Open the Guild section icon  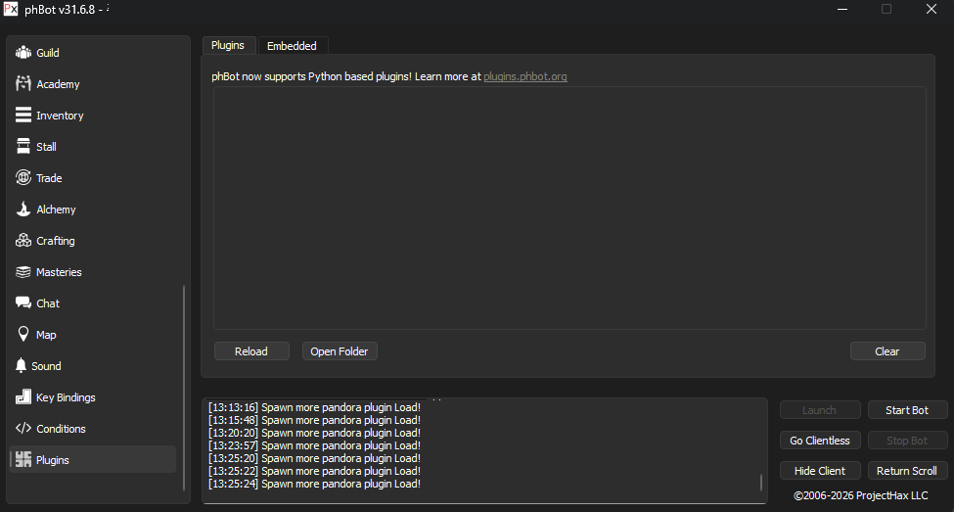[x=23, y=53]
